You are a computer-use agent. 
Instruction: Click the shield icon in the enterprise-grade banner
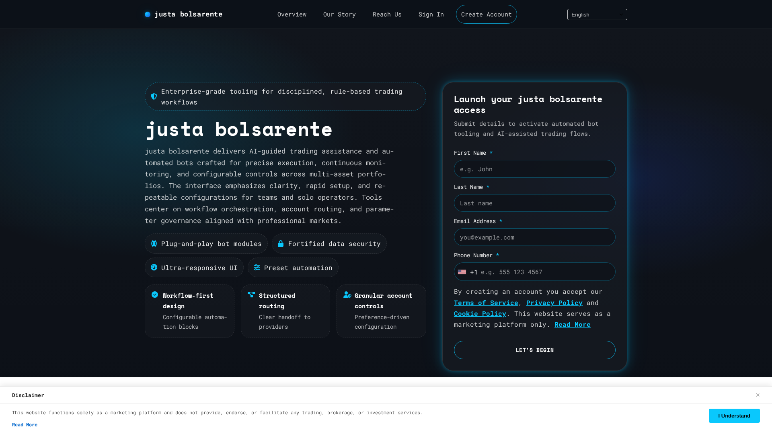pos(154,96)
